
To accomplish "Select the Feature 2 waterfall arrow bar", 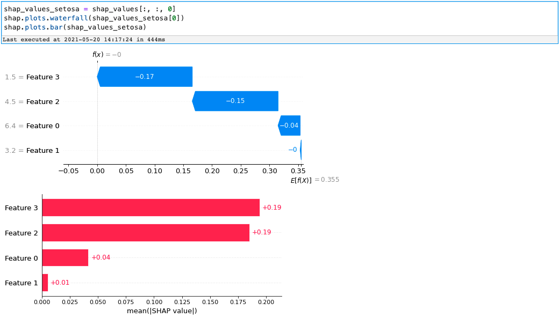I will [234, 101].
